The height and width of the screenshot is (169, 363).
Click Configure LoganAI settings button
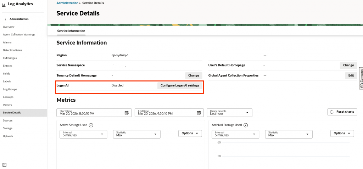click(180, 85)
